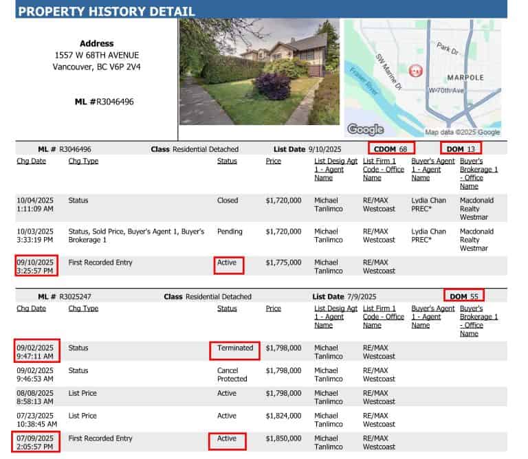Image resolution: width=528 pixels, height=459 pixels.
Task: Click List Date 9/10/2025
Action: tap(307, 149)
